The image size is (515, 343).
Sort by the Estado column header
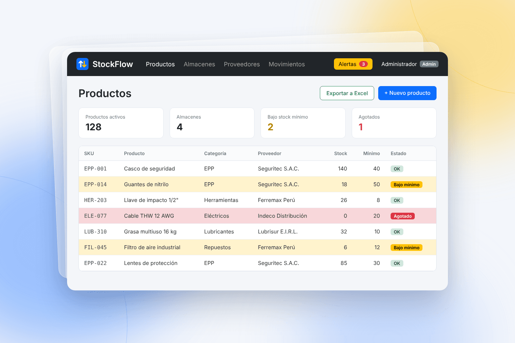398,153
